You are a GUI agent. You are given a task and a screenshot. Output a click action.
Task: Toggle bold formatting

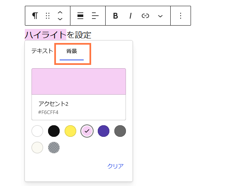click(116, 16)
